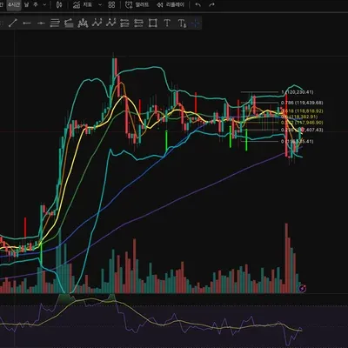Click the purple lightning icon near volume bars
Viewport: 348px width, 348px height.
point(302,289)
